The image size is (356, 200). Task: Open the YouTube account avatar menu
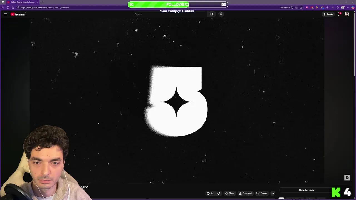click(347, 14)
